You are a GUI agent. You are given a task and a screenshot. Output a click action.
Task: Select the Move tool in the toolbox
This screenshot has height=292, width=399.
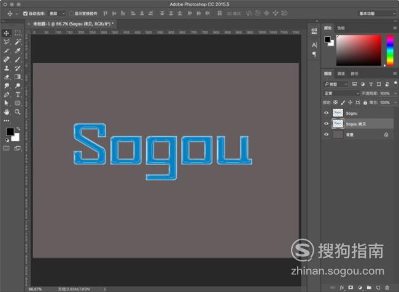[x=6, y=33]
